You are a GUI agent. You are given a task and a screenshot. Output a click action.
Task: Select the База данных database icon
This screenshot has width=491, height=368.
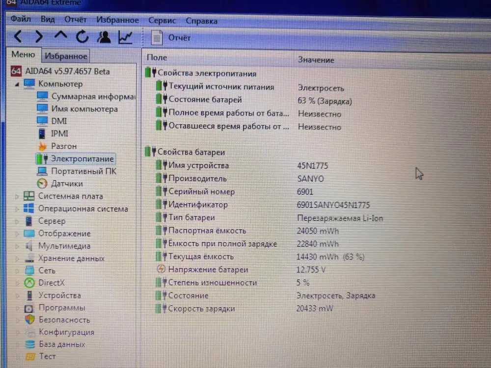[x=30, y=344]
